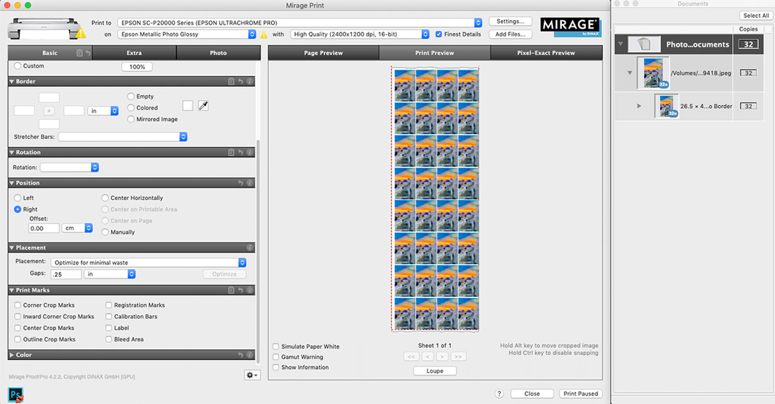
Task: Click the Color section undo arrow icon
Action: click(241, 355)
